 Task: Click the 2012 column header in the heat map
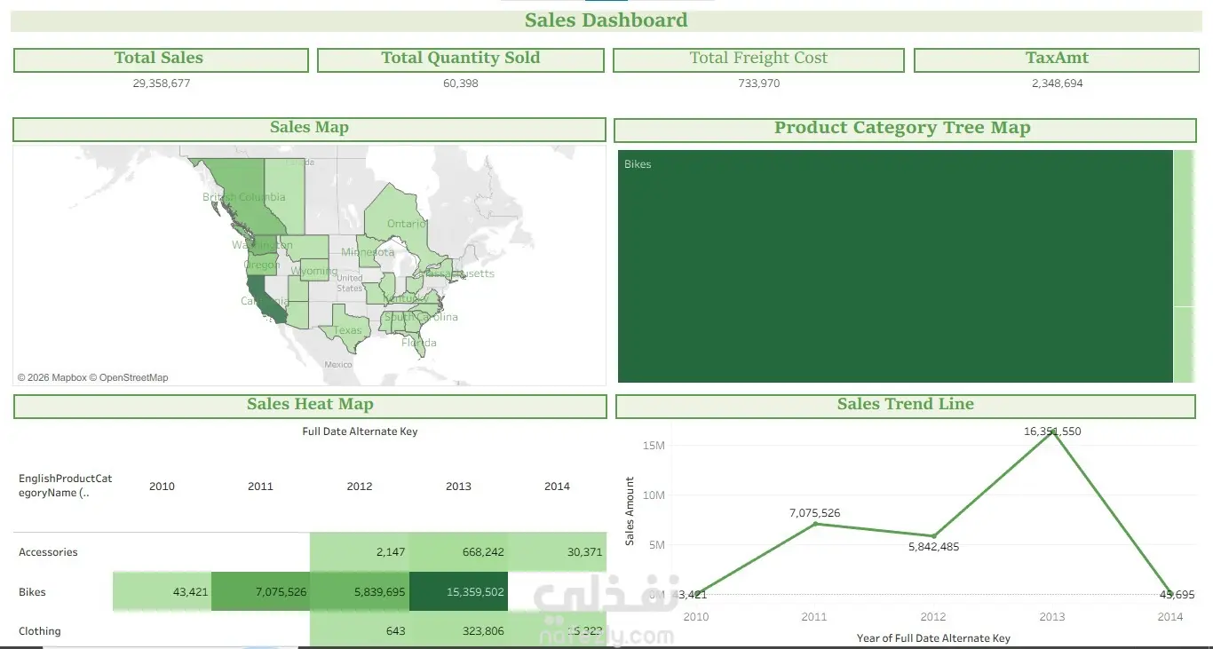click(360, 487)
